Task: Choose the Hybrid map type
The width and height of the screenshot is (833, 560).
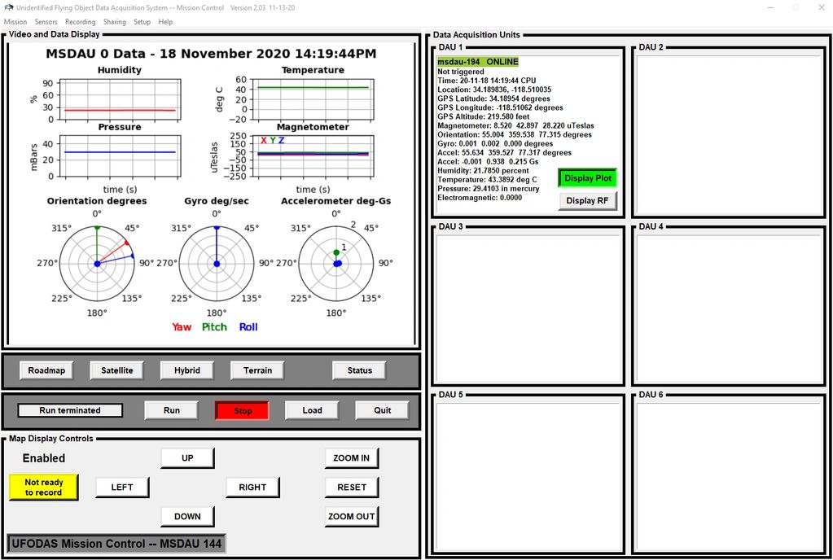Action: pos(187,370)
